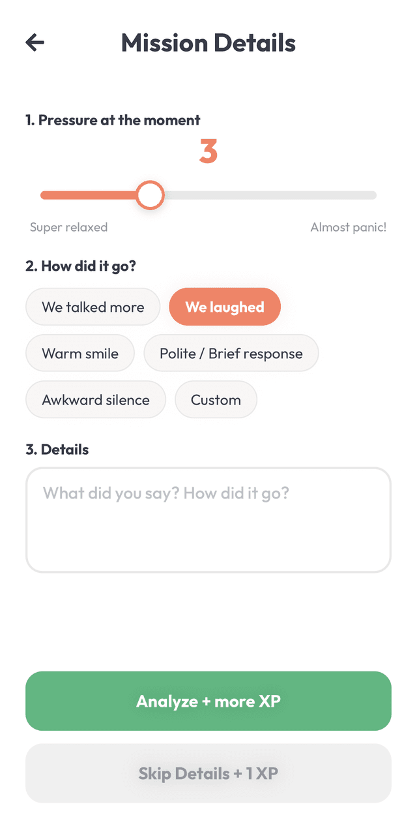Screen dimensions: 417x830
Task: Tap the back arrow icon
Action: (x=35, y=43)
